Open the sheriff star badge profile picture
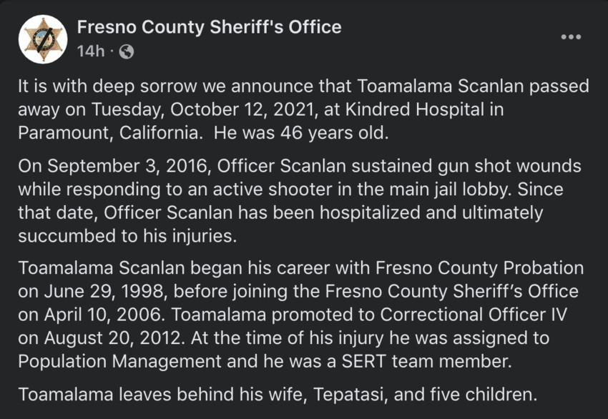 tap(43, 39)
